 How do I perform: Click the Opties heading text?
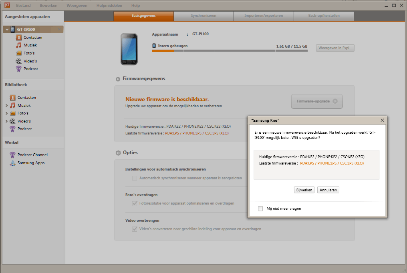[x=130, y=153]
